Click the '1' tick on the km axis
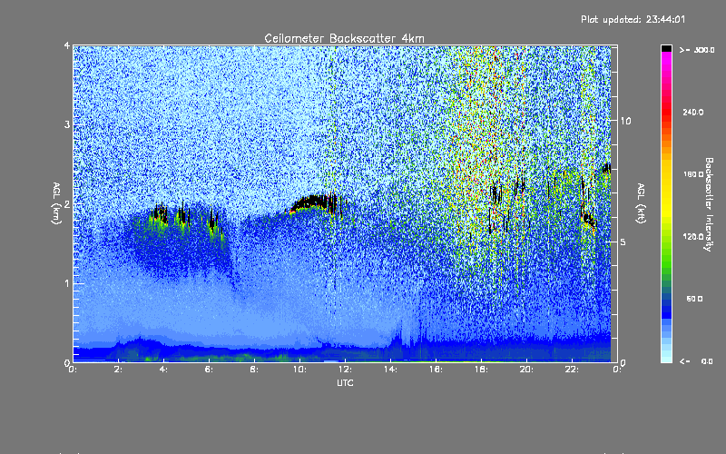Viewport: 726px width, 454px height. [67, 283]
